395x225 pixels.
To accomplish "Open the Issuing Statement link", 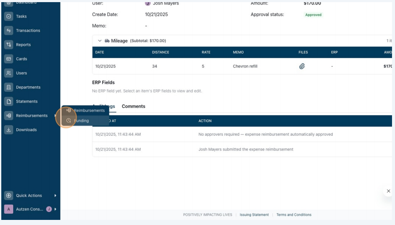I will coord(254,215).
